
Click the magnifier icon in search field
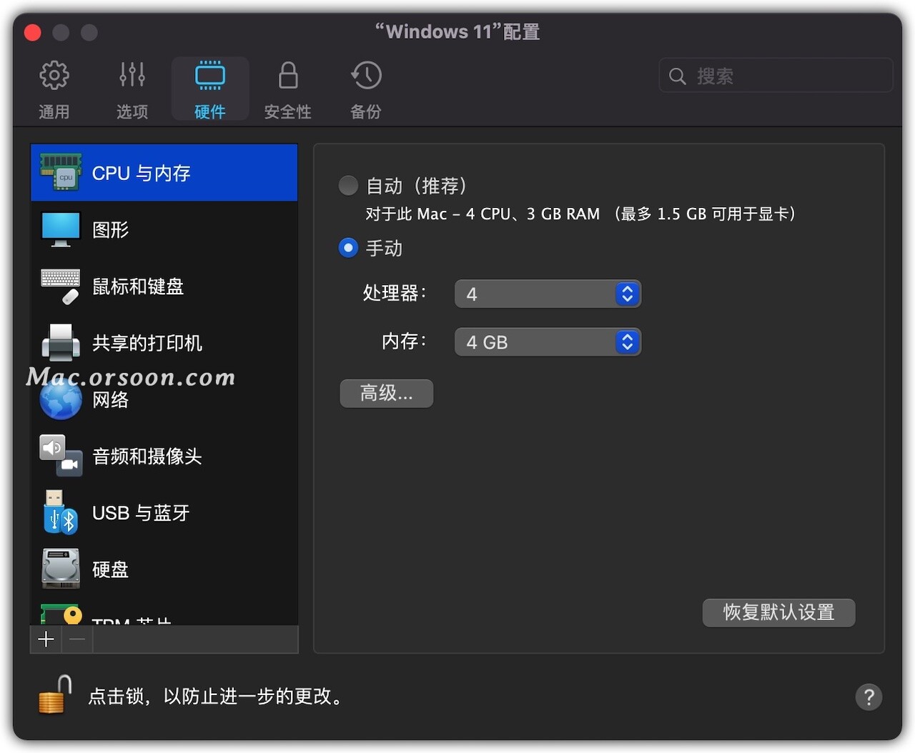pos(677,76)
